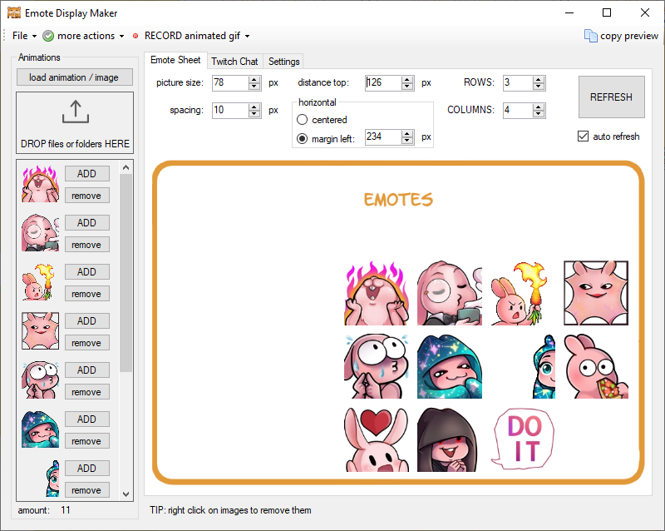Select the centered radio button

click(x=303, y=119)
